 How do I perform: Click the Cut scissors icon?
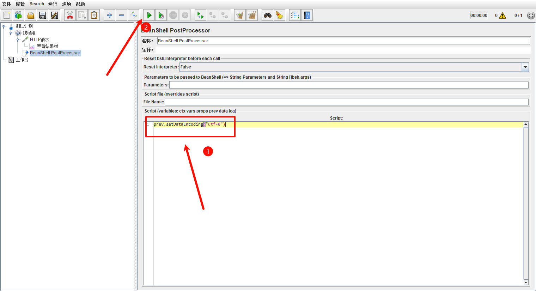click(70, 15)
